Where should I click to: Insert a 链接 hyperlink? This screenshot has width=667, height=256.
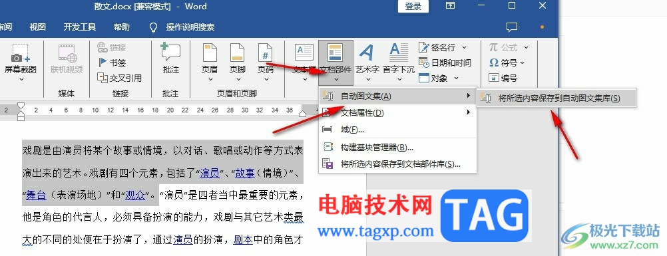111,47
